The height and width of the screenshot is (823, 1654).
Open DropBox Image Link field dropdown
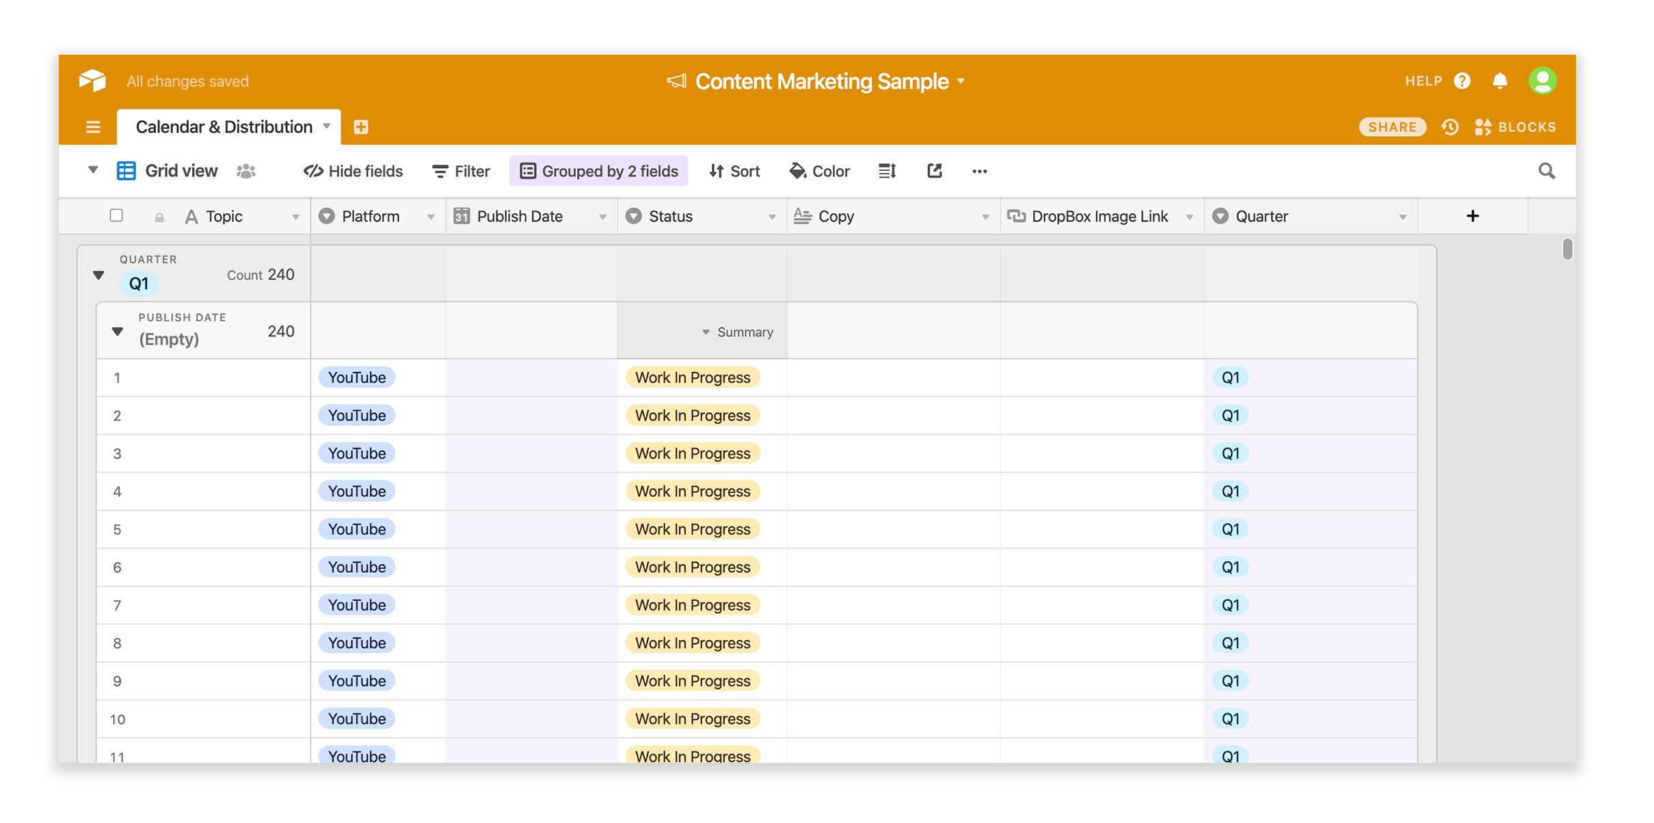(x=1189, y=217)
